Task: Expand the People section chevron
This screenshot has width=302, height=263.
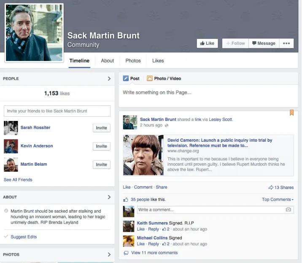Action: tap(109, 79)
